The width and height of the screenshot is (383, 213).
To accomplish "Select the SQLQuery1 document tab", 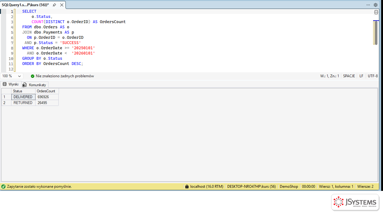I will click(25, 5).
